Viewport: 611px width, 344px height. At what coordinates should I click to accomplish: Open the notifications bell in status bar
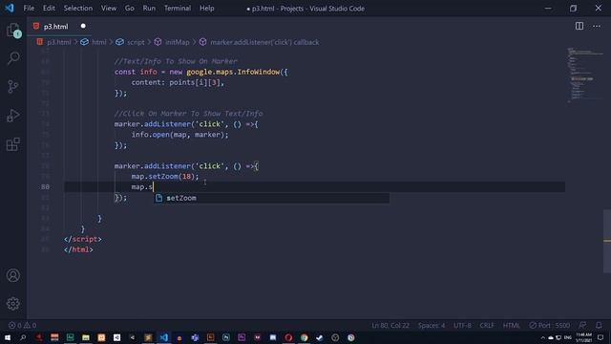coord(599,325)
